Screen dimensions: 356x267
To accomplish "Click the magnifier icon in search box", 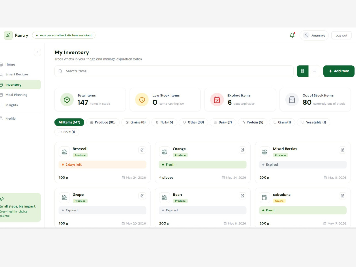I will (61, 71).
